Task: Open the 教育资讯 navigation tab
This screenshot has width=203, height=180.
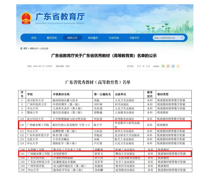Action: tap(52, 38)
